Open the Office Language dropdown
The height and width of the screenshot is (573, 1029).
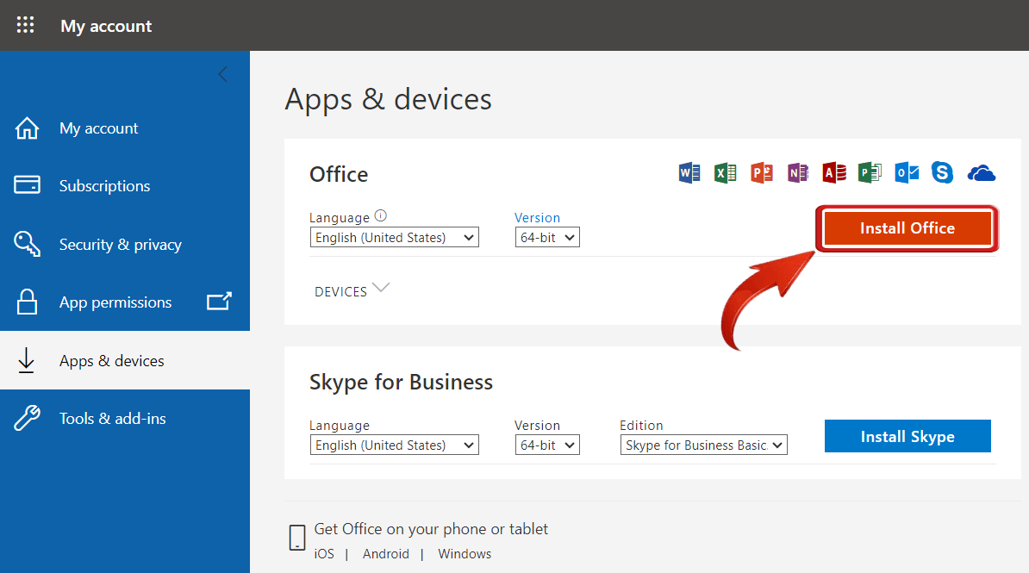(394, 237)
